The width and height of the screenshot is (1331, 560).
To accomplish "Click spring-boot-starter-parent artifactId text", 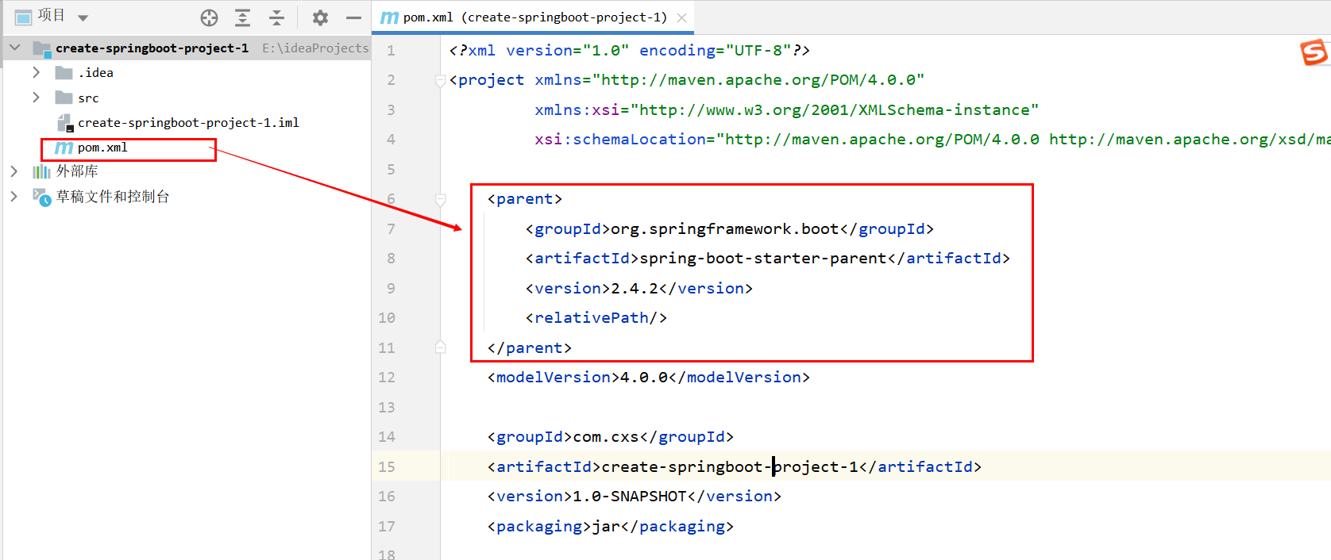I will [763, 259].
